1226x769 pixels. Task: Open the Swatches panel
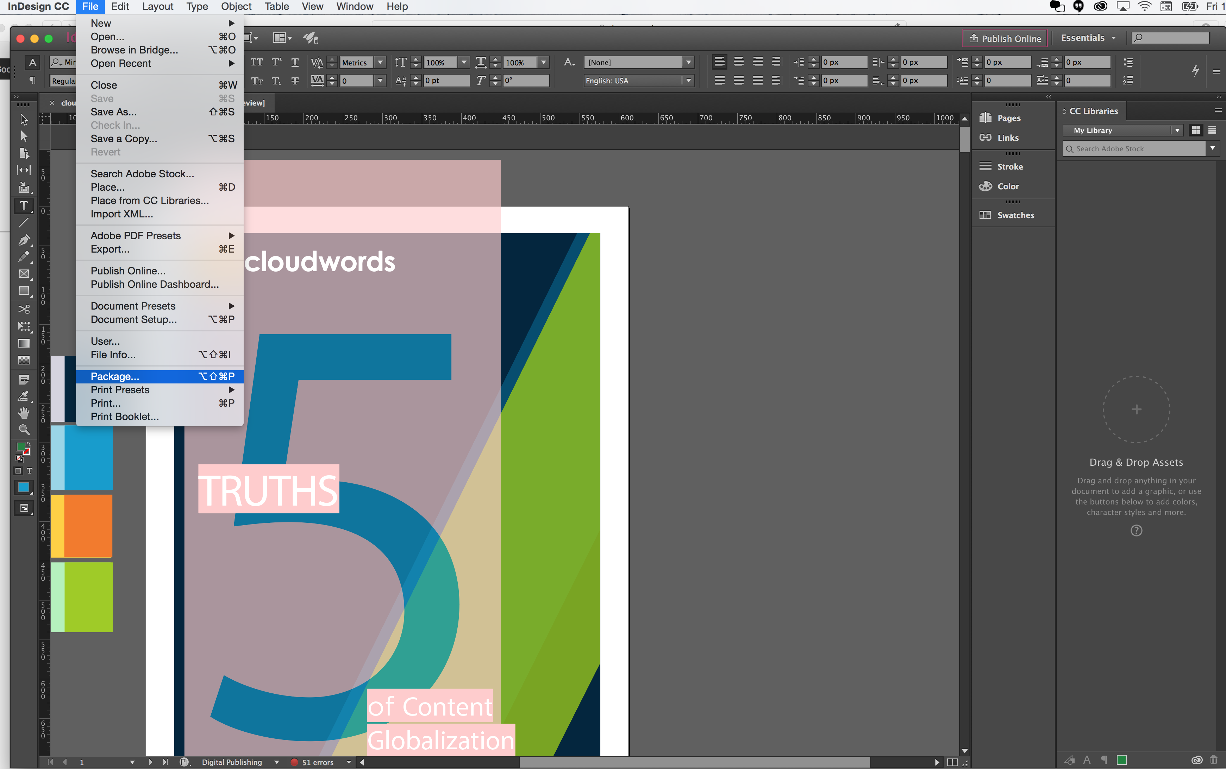1015,215
